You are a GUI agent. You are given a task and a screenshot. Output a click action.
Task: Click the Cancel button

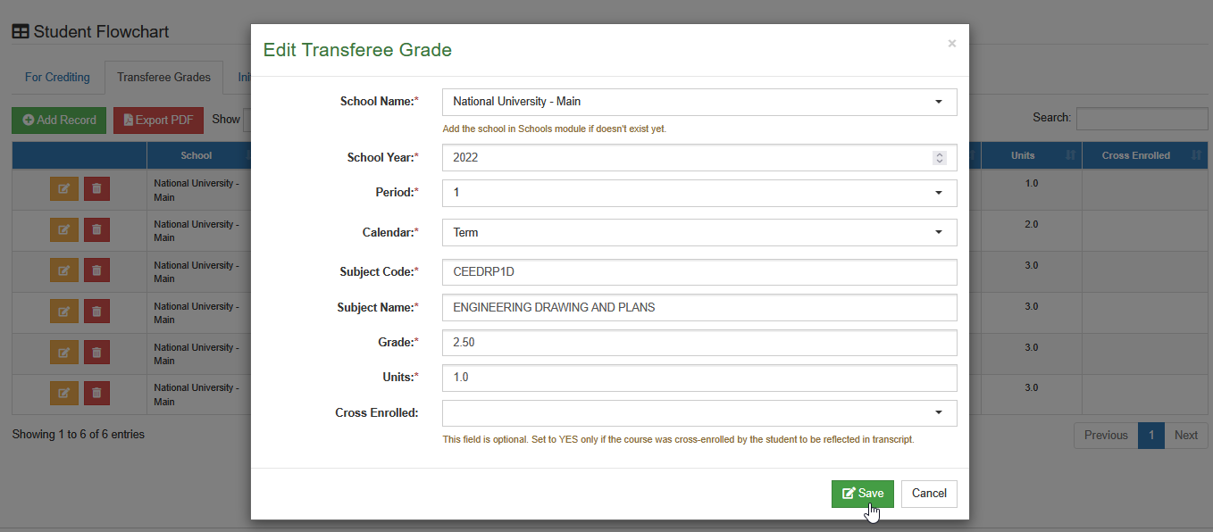pos(929,494)
